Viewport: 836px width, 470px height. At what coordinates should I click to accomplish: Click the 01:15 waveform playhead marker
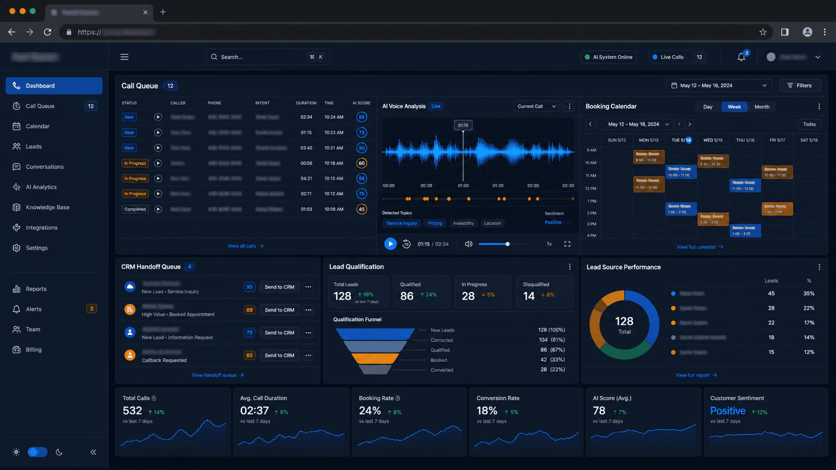463,125
